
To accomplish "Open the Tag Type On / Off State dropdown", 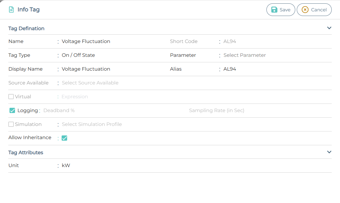I will coord(78,55).
